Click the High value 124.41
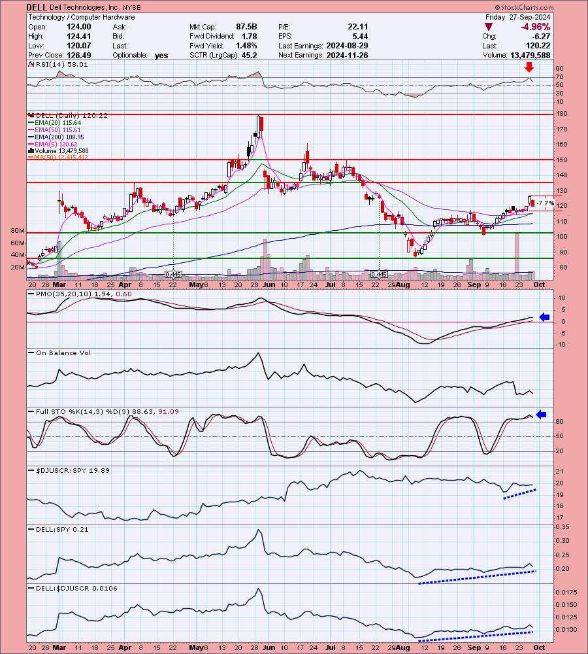 (x=79, y=36)
